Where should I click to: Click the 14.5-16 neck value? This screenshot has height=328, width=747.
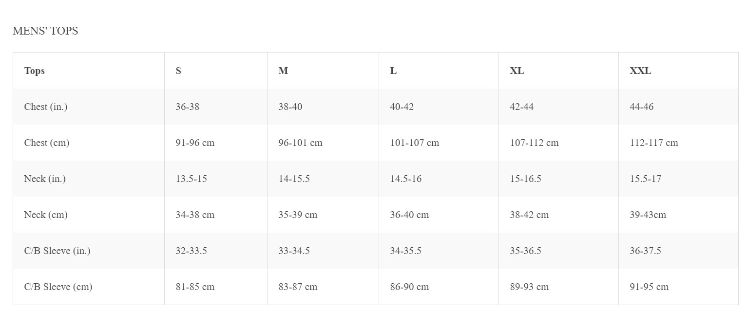[406, 179]
